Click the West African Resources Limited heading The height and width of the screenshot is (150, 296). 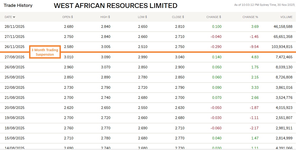[x=116, y=6]
